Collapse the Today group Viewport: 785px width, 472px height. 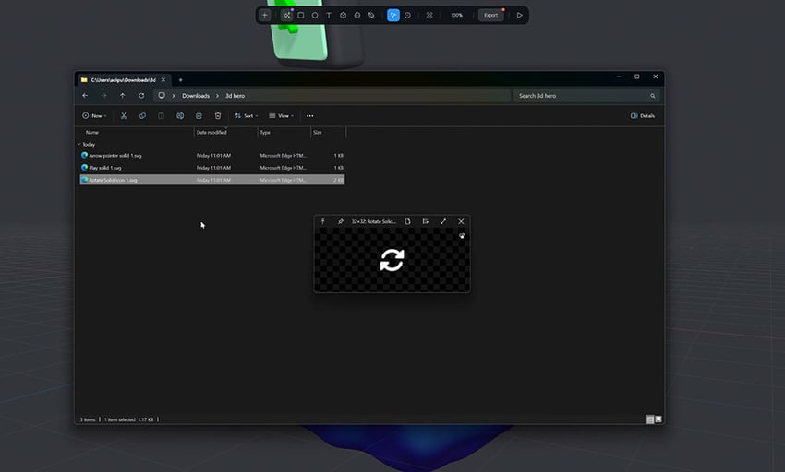click(x=79, y=144)
